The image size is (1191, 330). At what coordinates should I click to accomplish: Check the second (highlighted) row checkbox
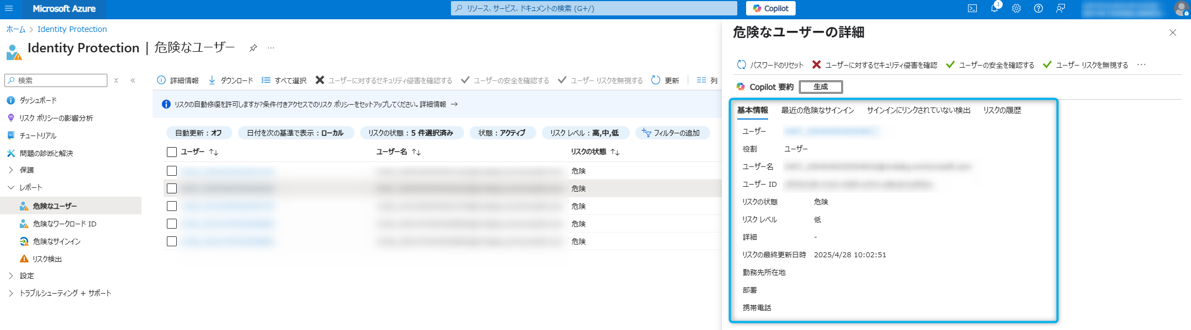172,188
